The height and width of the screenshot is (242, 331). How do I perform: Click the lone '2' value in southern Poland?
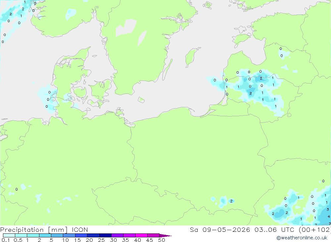(x=231, y=201)
